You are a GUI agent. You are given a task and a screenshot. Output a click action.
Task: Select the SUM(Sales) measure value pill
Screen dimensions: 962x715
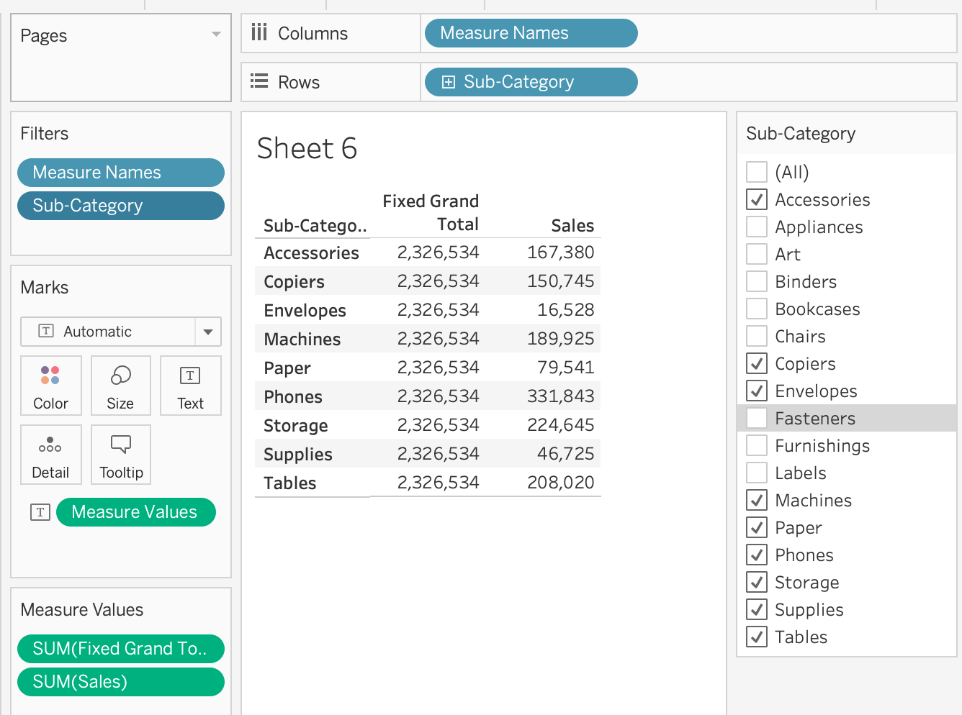pyautogui.click(x=120, y=682)
